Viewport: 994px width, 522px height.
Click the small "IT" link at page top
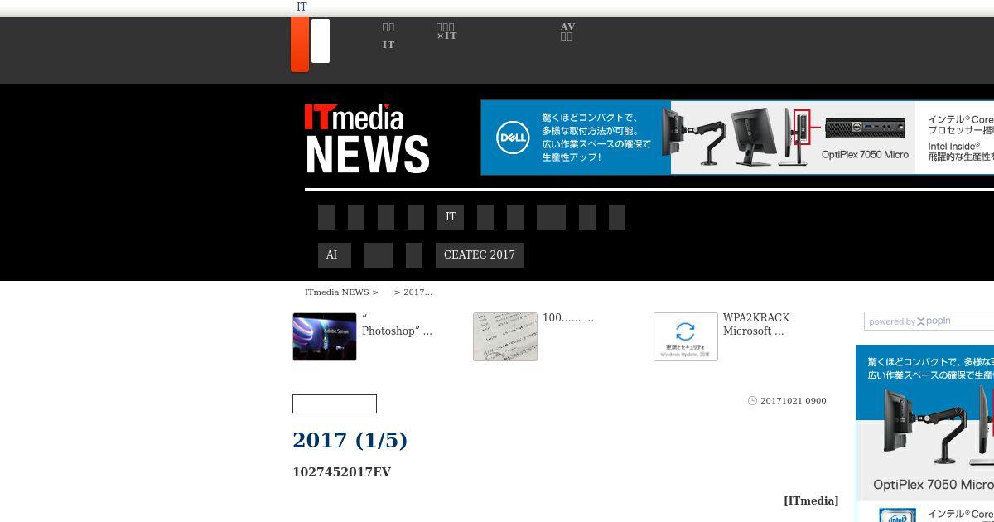[x=302, y=7]
